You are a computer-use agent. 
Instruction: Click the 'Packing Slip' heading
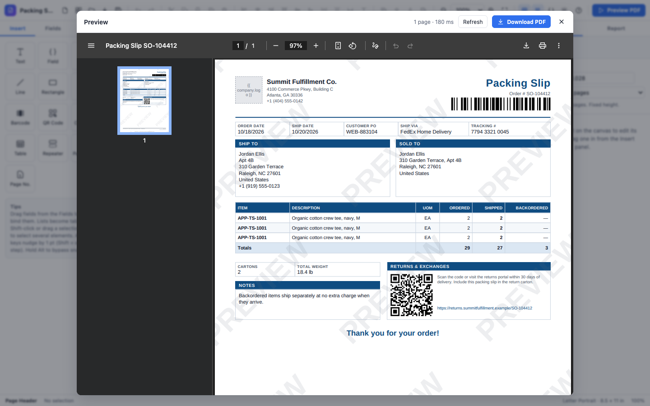pos(518,83)
